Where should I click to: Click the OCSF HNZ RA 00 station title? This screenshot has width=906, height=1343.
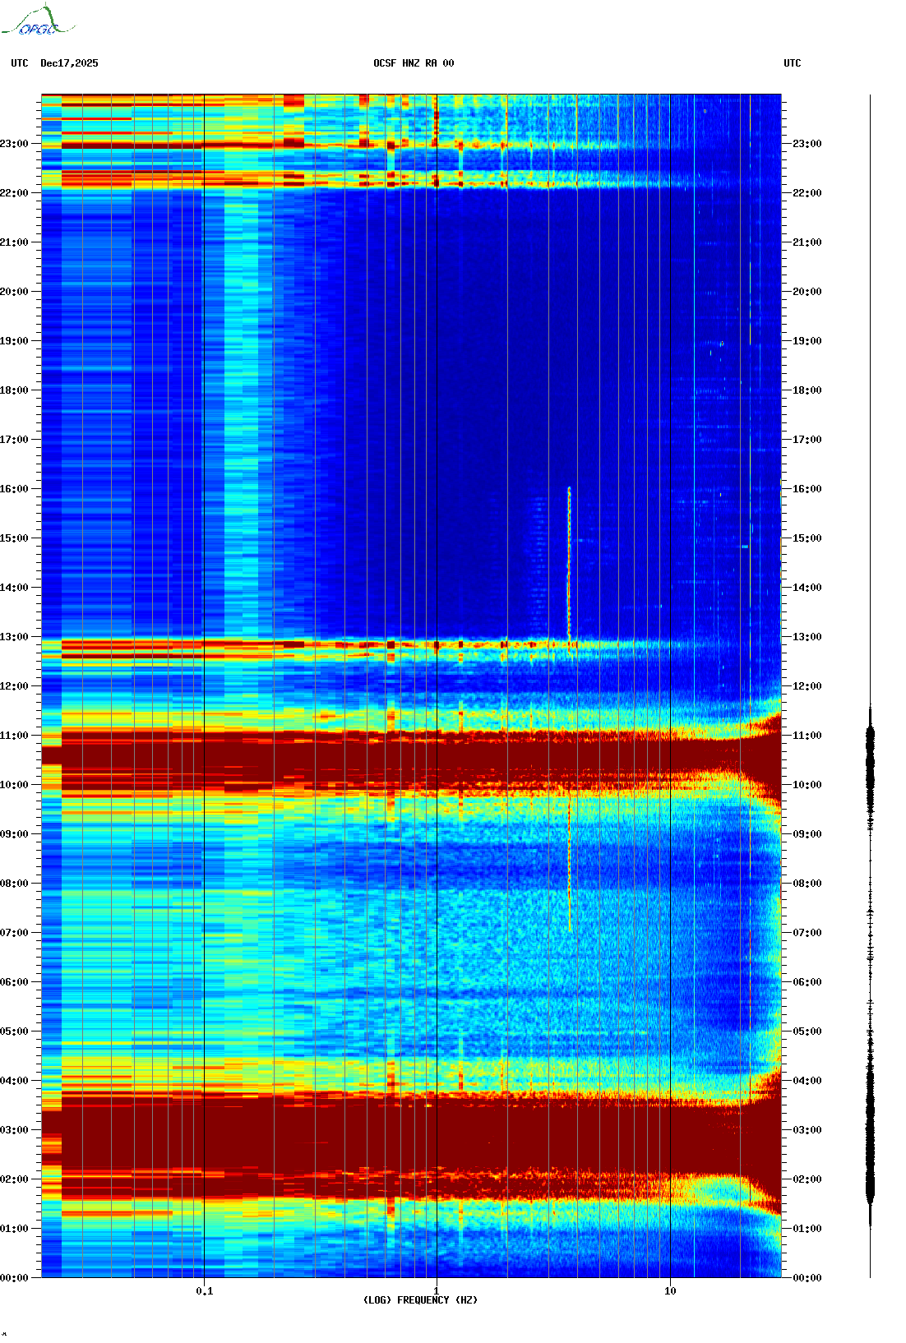pos(414,63)
